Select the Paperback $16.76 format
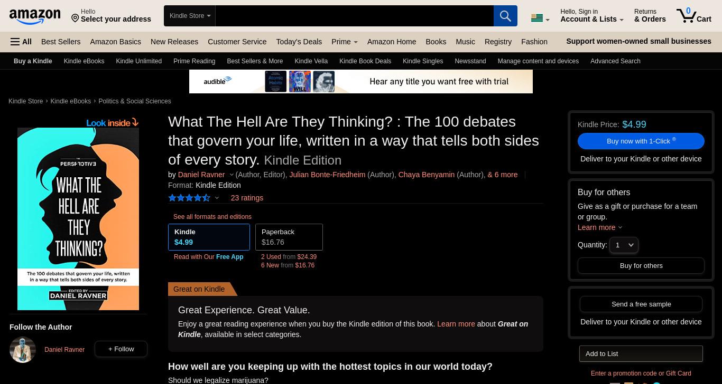 (x=289, y=237)
